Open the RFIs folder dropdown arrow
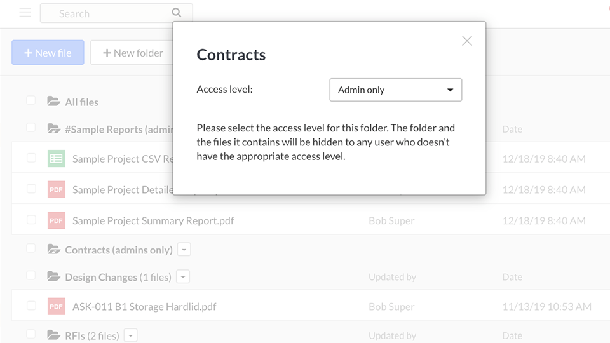Viewport: 610px width, 343px height. pos(130,335)
